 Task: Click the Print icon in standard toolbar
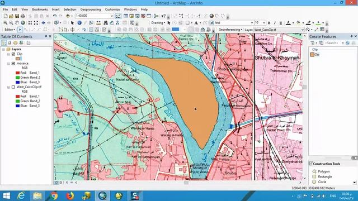[23, 16]
